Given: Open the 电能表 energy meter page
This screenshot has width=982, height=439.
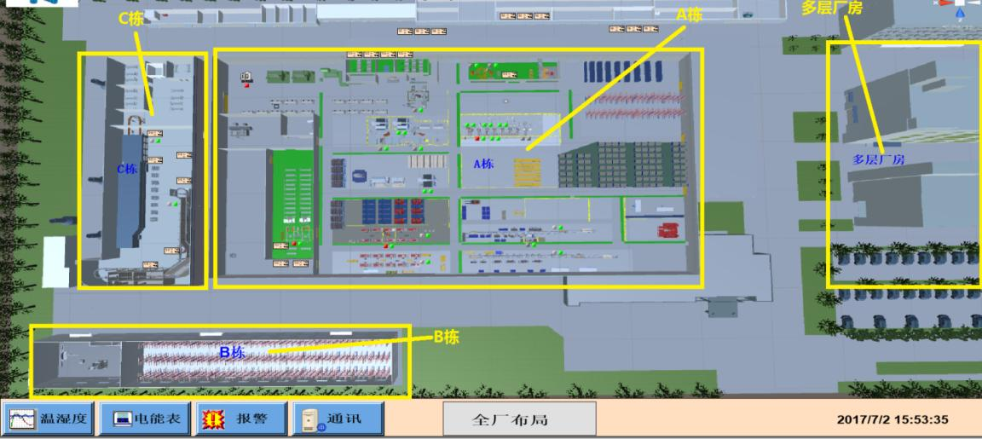Looking at the screenshot, I should tap(144, 419).
